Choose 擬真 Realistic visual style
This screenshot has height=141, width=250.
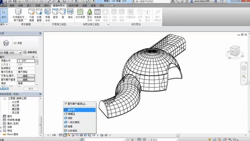(80, 126)
